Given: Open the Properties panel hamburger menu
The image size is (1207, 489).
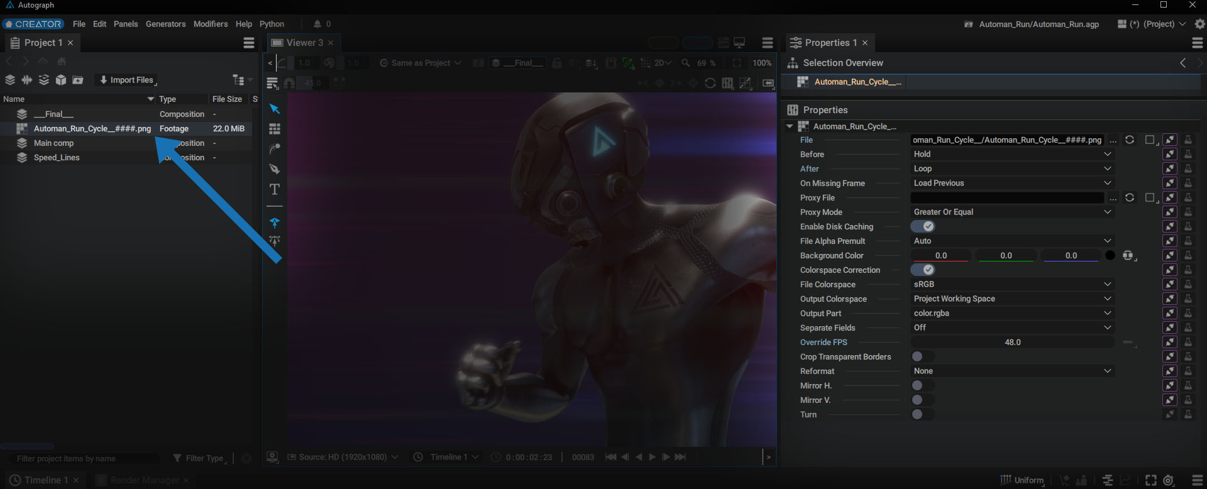Looking at the screenshot, I should (x=1198, y=43).
